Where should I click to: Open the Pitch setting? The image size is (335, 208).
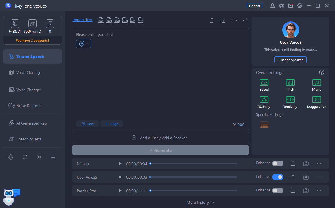pyautogui.click(x=290, y=83)
